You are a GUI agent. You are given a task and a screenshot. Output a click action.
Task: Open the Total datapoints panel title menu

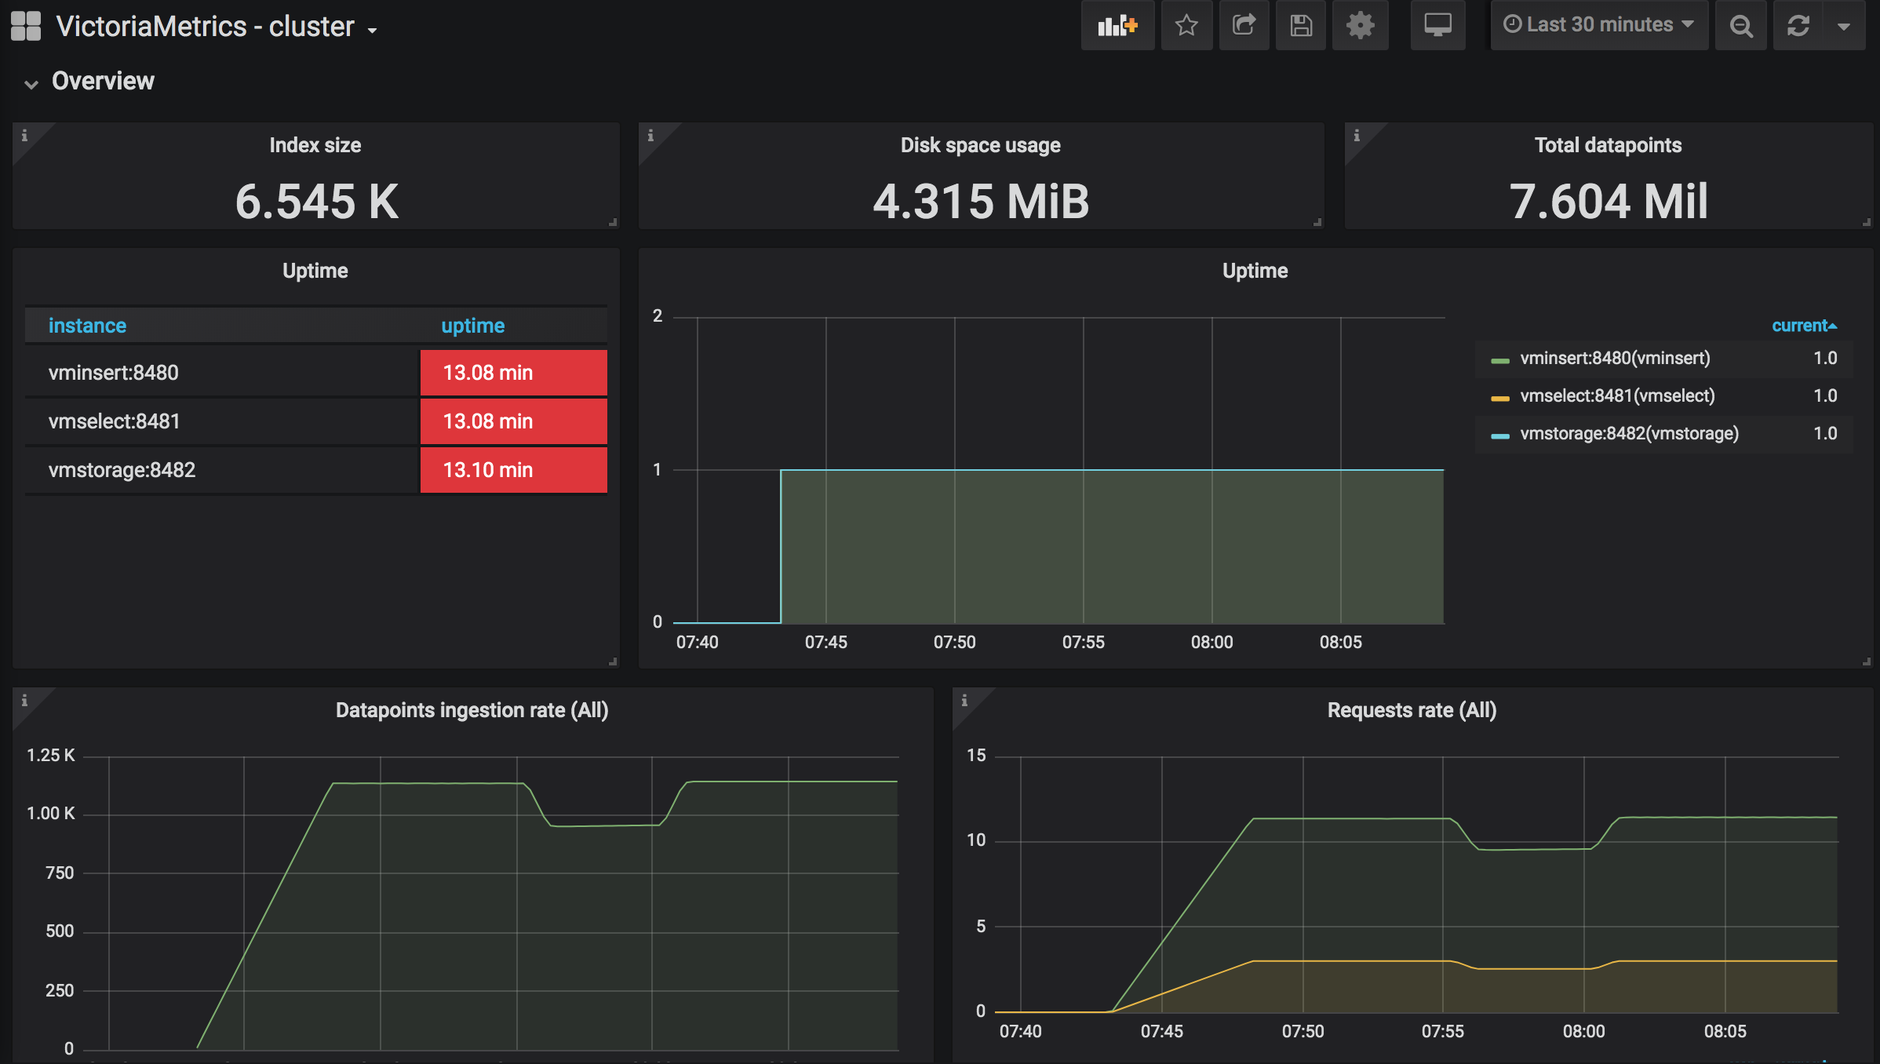coord(1609,145)
